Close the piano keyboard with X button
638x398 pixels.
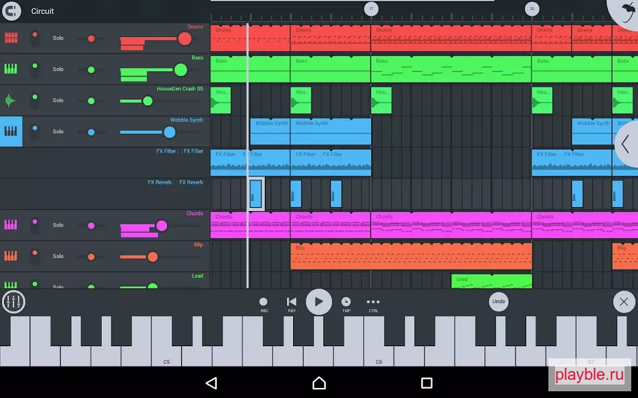(x=624, y=302)
